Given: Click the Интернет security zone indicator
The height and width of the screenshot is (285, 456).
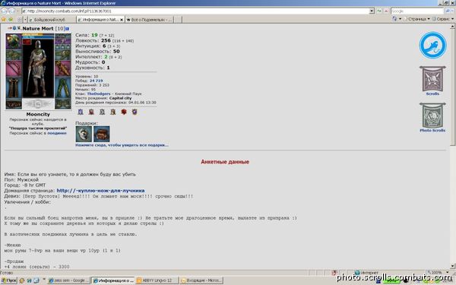Looking at the screenshot, I should coord(367,273).
